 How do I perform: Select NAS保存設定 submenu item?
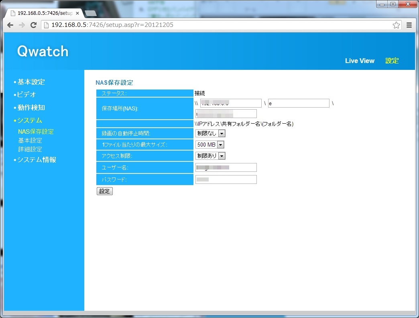click(36, 132)
